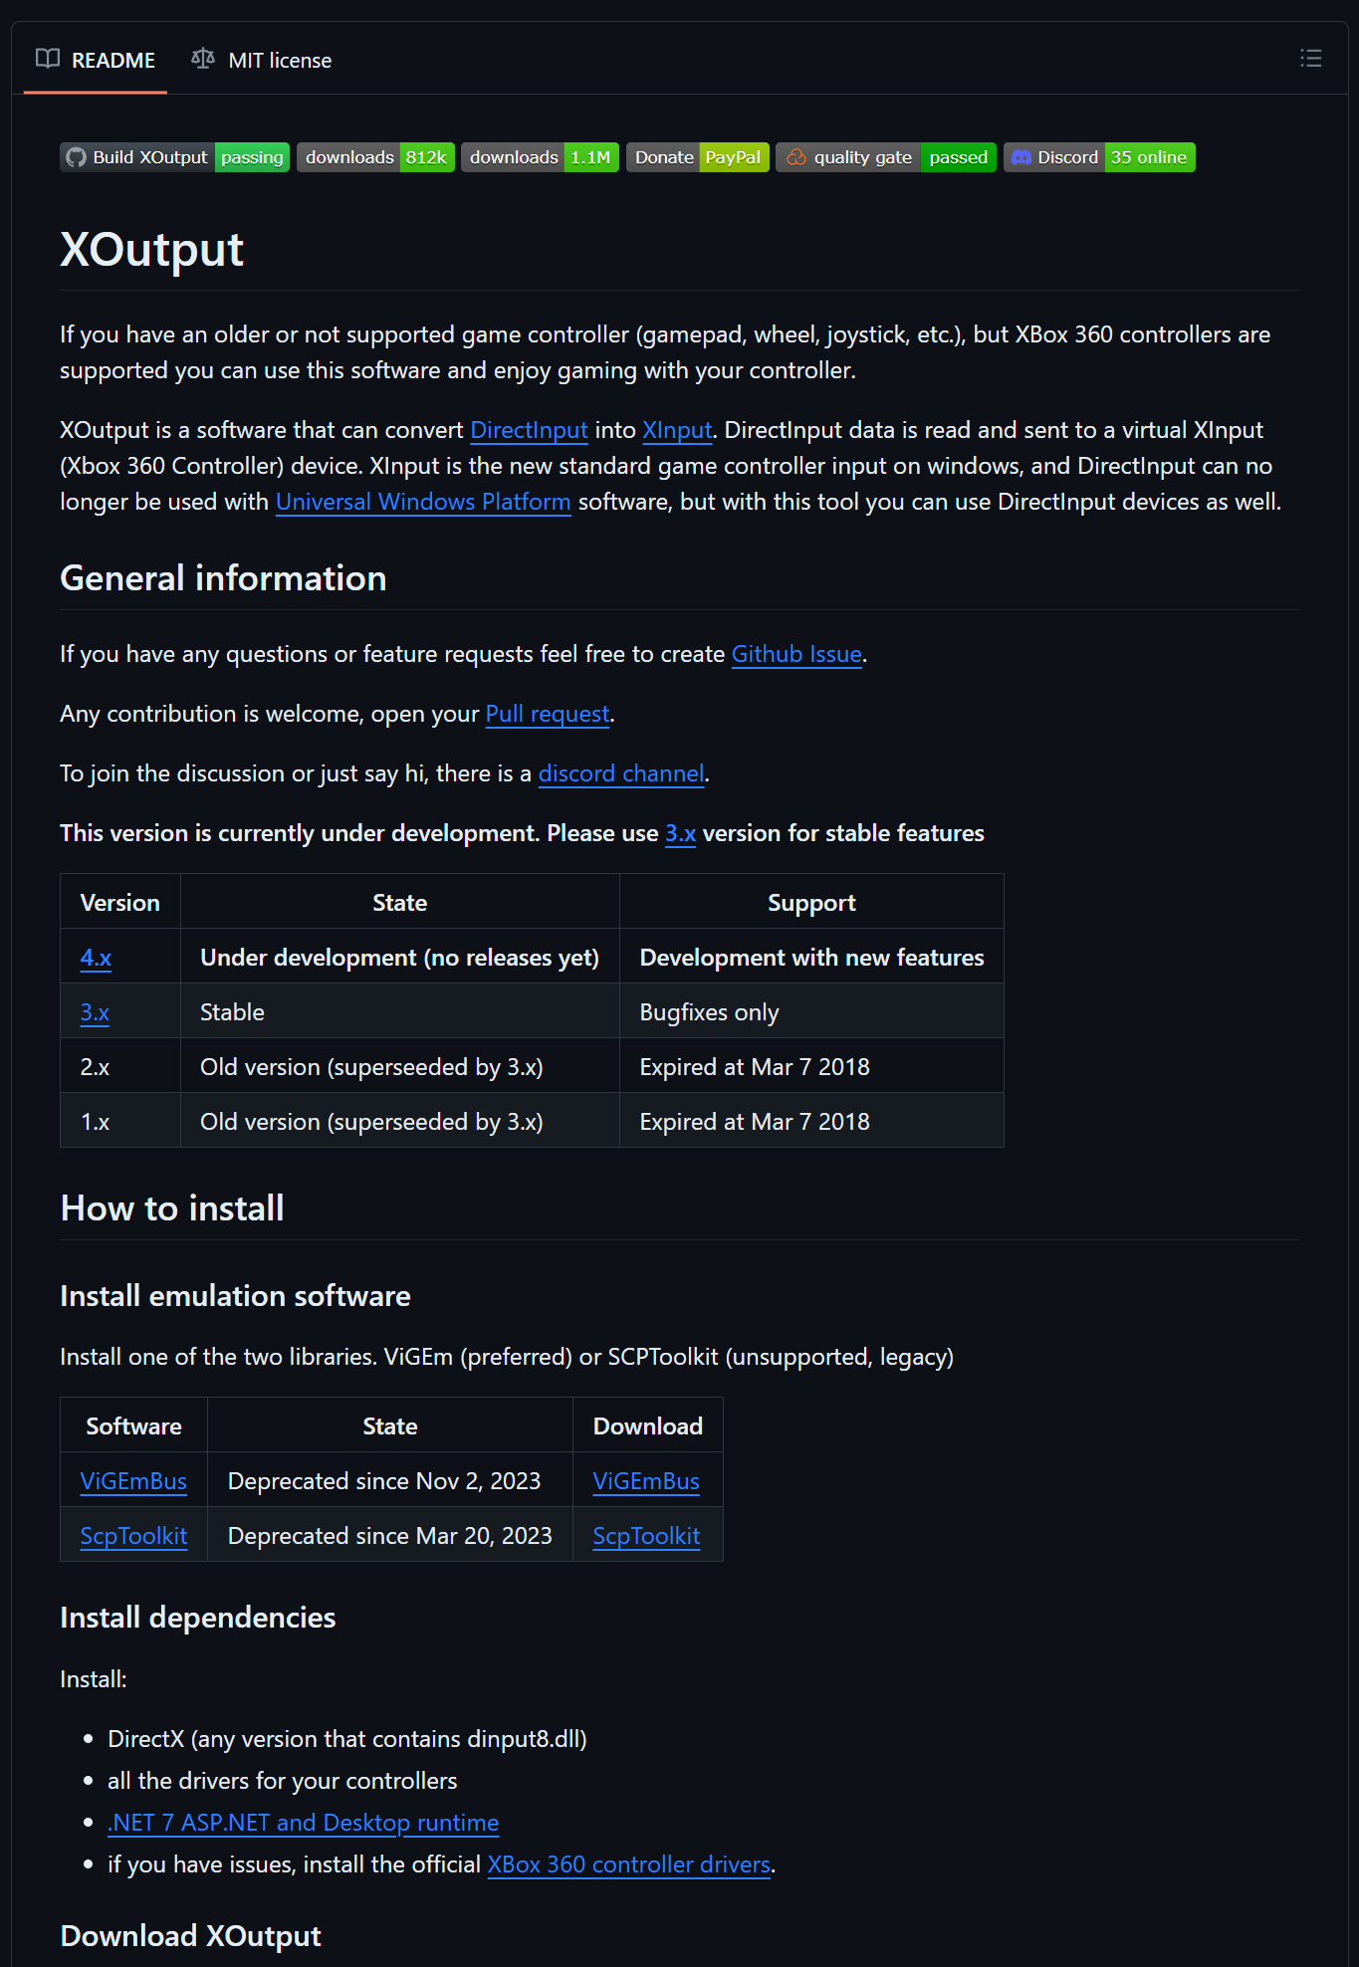Screen dimensions: 1359x1967
Task: Click the downloads 812k badge
Action: pyautogui.click(x=375, y=157)
